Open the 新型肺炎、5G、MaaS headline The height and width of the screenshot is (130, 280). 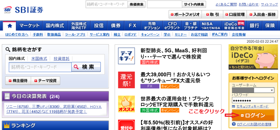click(174, 54)
